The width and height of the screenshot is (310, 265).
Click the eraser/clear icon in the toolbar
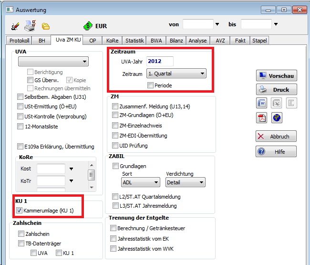tap(15, 26)
